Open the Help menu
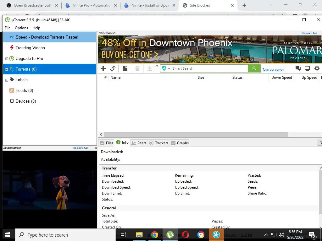The height and width of the screenshot is (241, 322). (x=36, y=28)
